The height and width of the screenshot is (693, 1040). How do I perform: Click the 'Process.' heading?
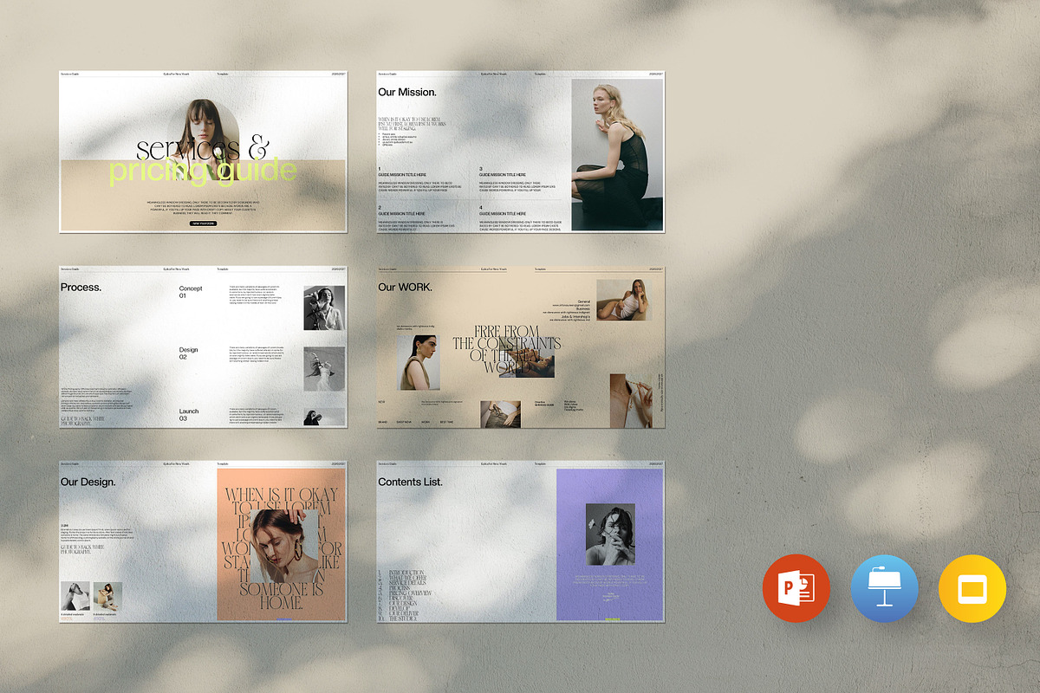click(81, 287)
